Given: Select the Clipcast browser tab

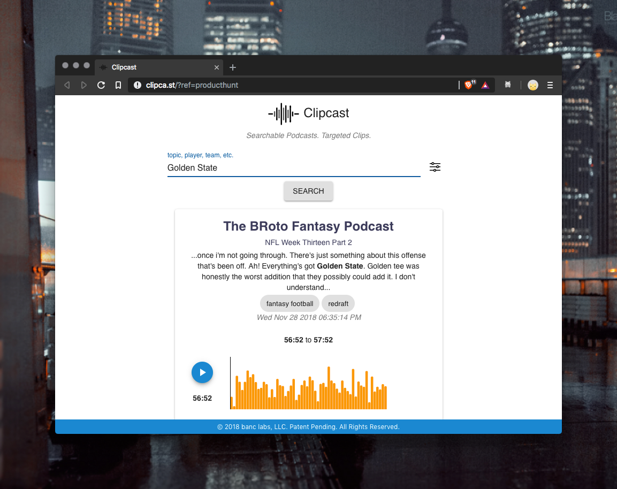Looking at the screenshot, I should pos(159,67).
